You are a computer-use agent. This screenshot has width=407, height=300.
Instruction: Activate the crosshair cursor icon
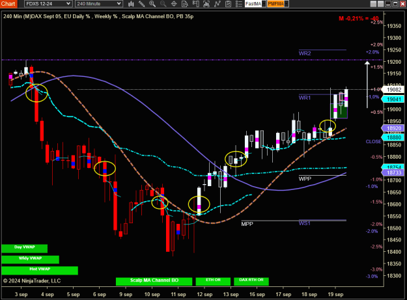coord(174,4)
